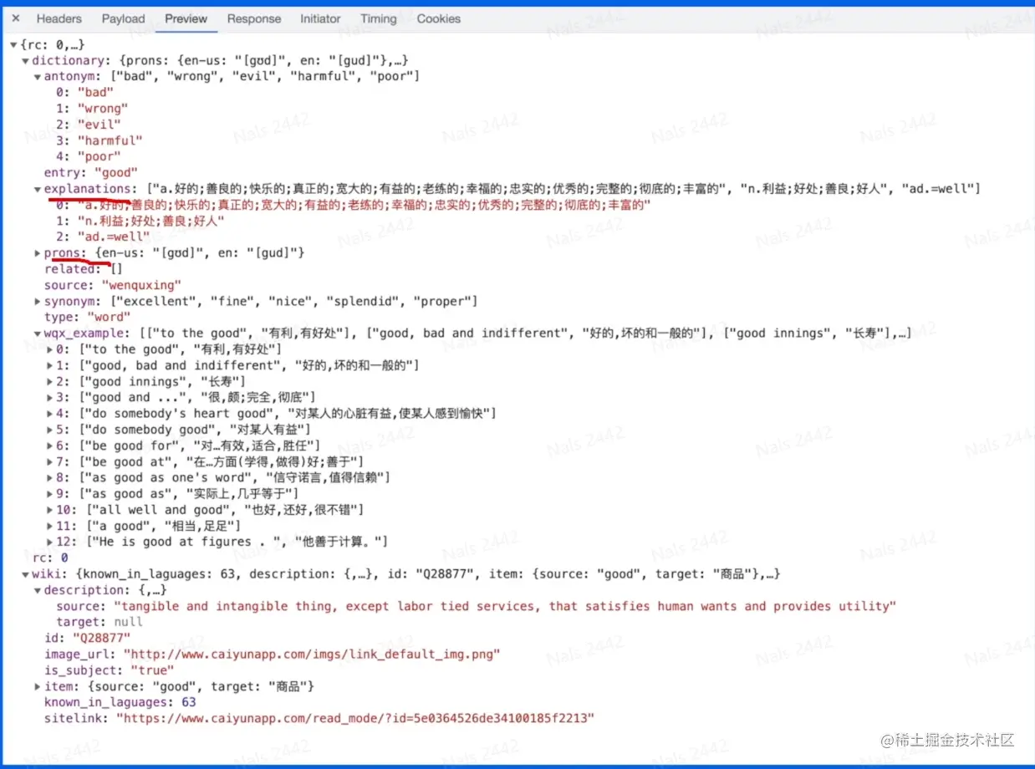
Task: Click the related: [] row
Action: coord(83,269)
